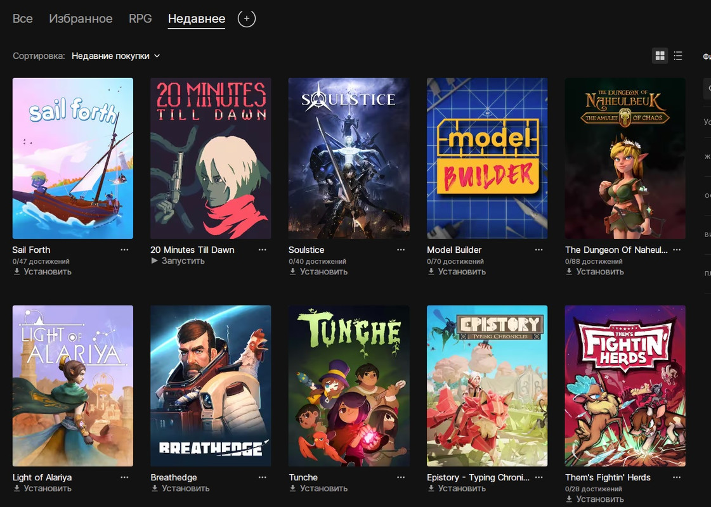This screenshot has height=507, width=711.
Task: Open Breathedge cover art
Action: 211,385
